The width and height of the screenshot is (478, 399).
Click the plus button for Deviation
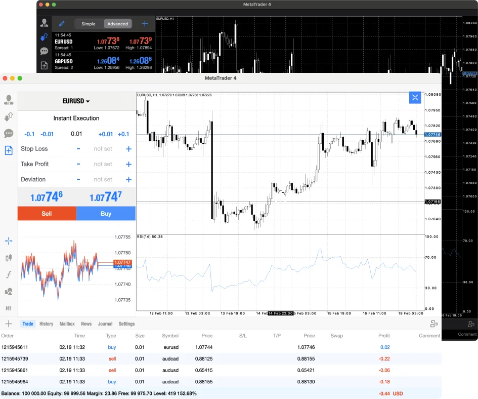(x=128, y=180)
